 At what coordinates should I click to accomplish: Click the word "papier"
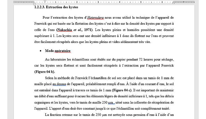(121, 59)
